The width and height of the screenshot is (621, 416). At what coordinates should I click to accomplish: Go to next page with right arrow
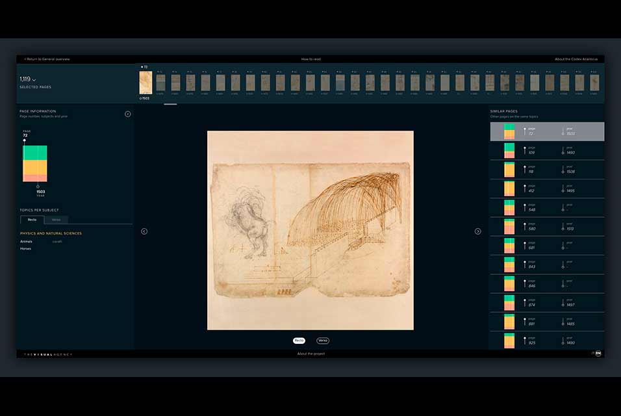pos(478,231)
